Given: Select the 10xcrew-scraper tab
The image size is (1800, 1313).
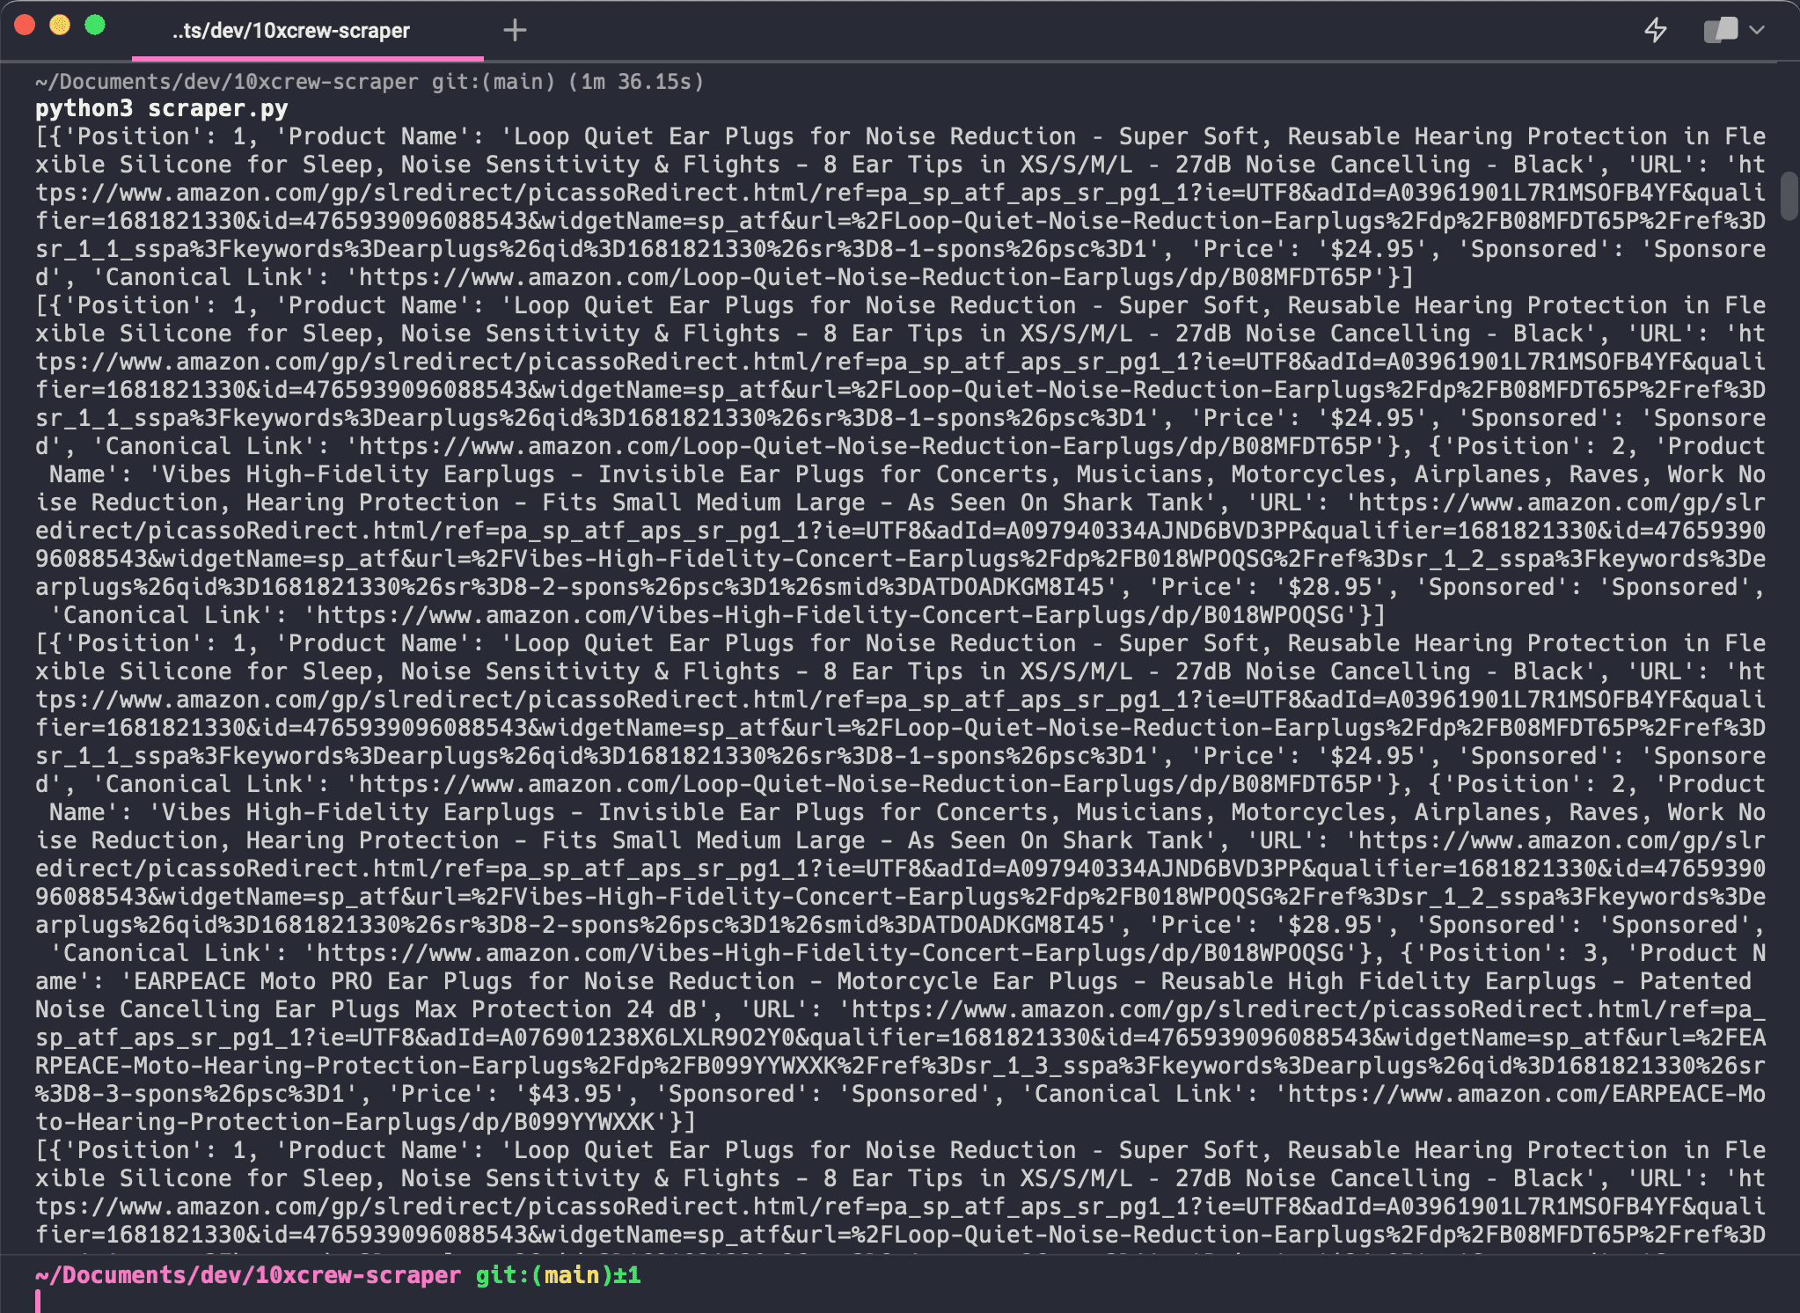Looking at the screenshot, I should [x=290, y=31].
